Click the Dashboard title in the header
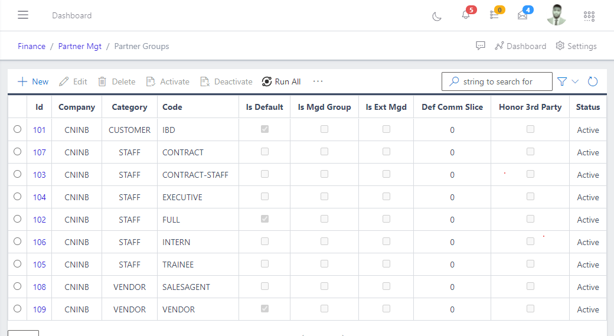The width and height of the screenshot is (614, 336). tap(72, 15)
